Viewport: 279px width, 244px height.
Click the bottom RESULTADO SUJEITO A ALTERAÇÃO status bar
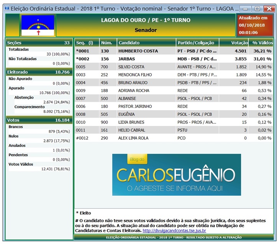[174, 237]
